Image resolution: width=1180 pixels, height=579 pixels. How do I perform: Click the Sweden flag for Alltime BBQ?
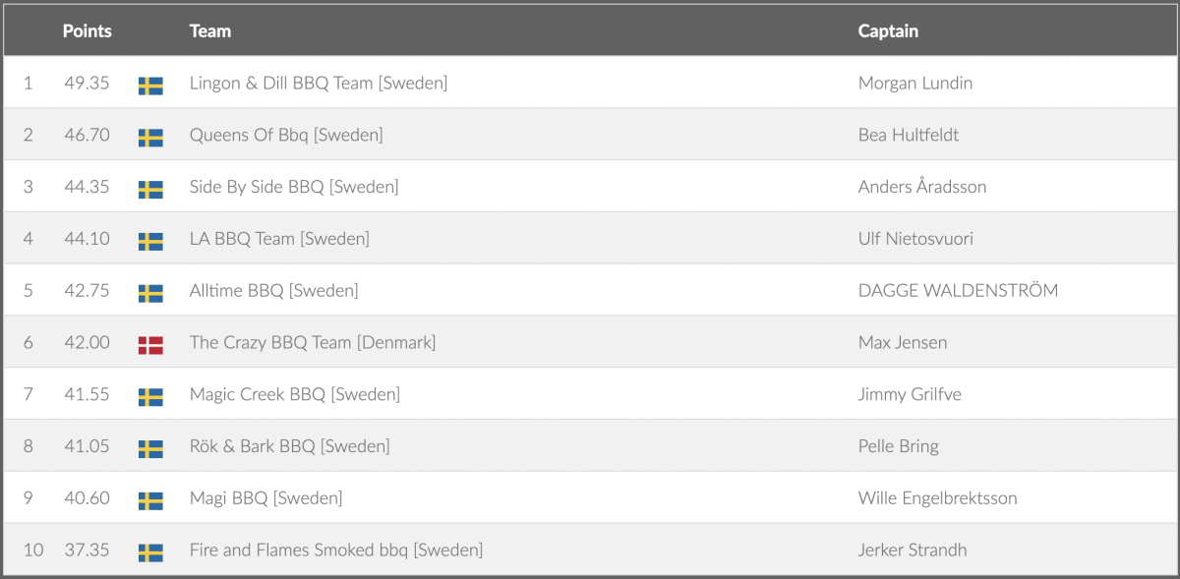(150, 293)
